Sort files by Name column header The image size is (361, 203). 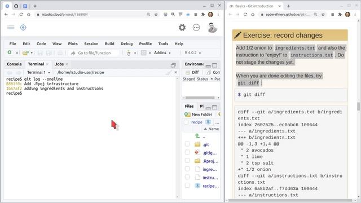pyautogui.click(x=212, y=129)
